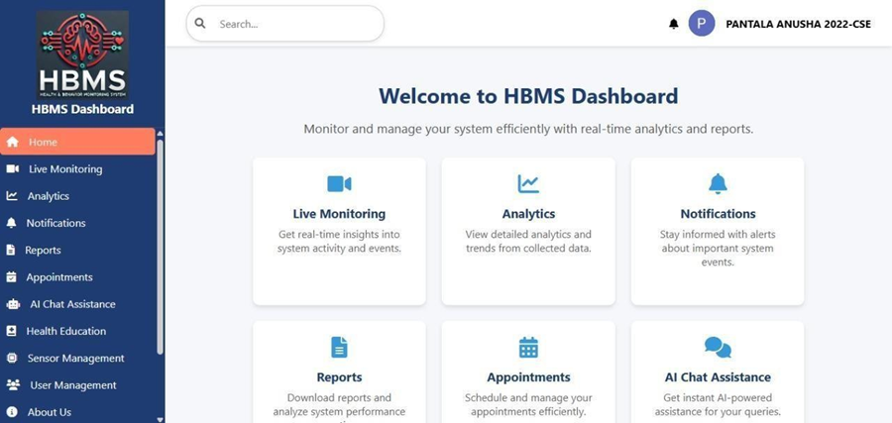Focus the Search input field

tap(292, 24)
